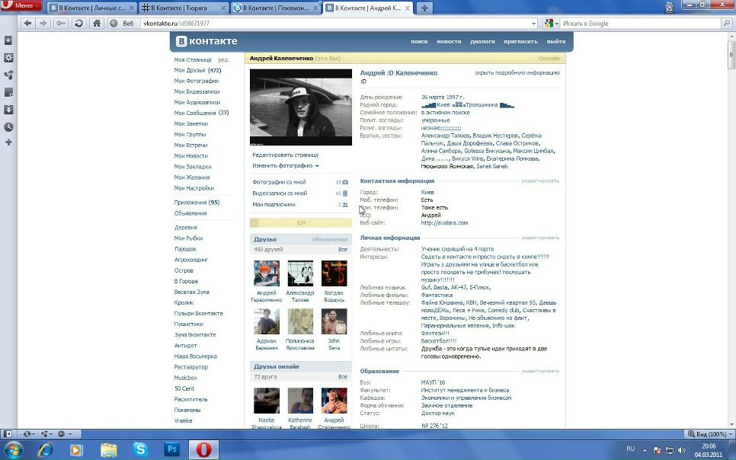Screen dimensions: 736x460
Task: Open the Bookmarks panel in the Opera sidebar
Action: coord(8,40)
